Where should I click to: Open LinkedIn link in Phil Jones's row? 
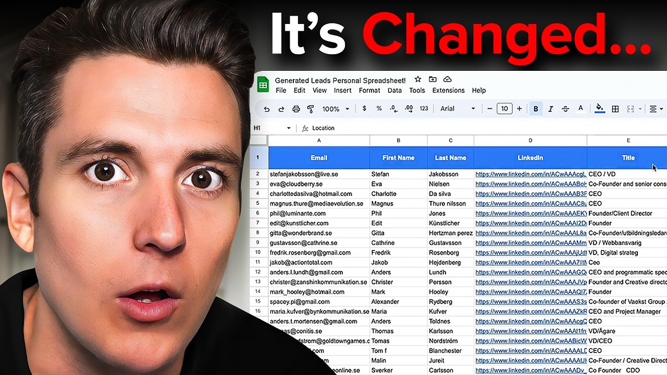pos(531,214)
